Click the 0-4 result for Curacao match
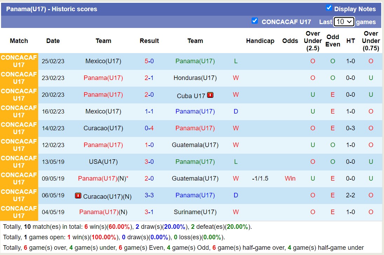The height and width of the screenshot is (255, 384). click(149, 128)
